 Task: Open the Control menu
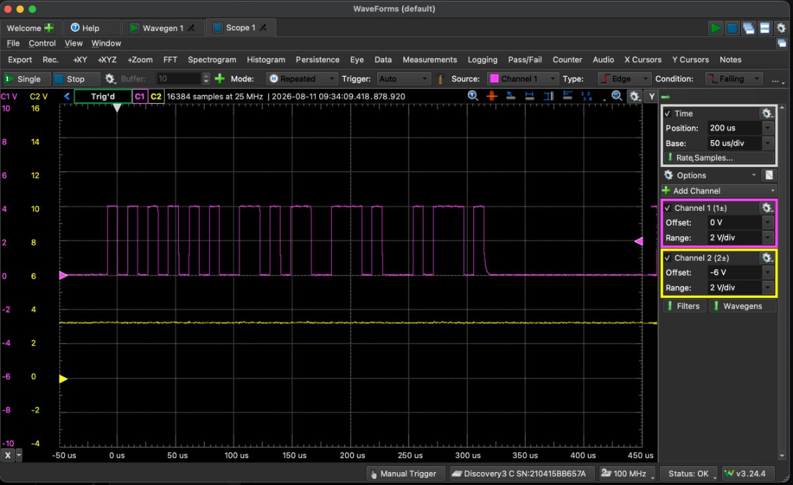click(x=42, y=43)
